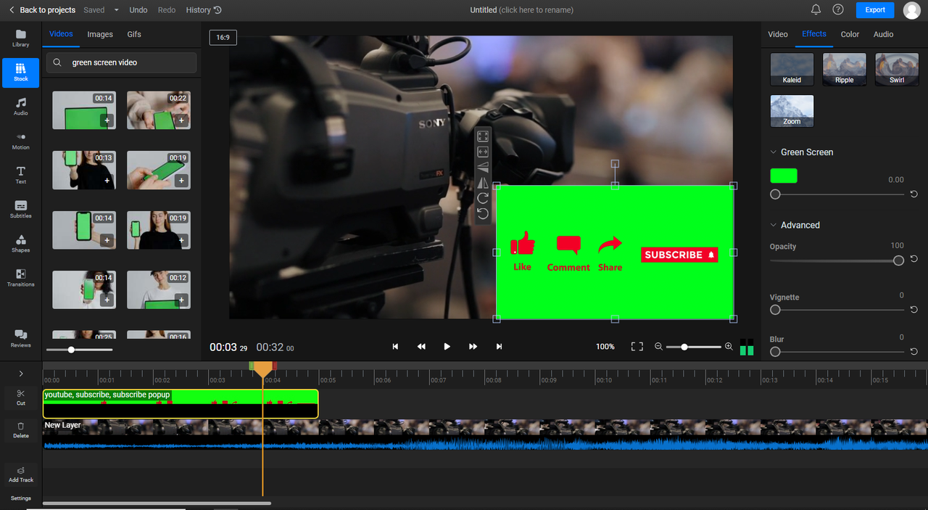
Task: Skip to the start of the video
Action: [x=395, y=347]
